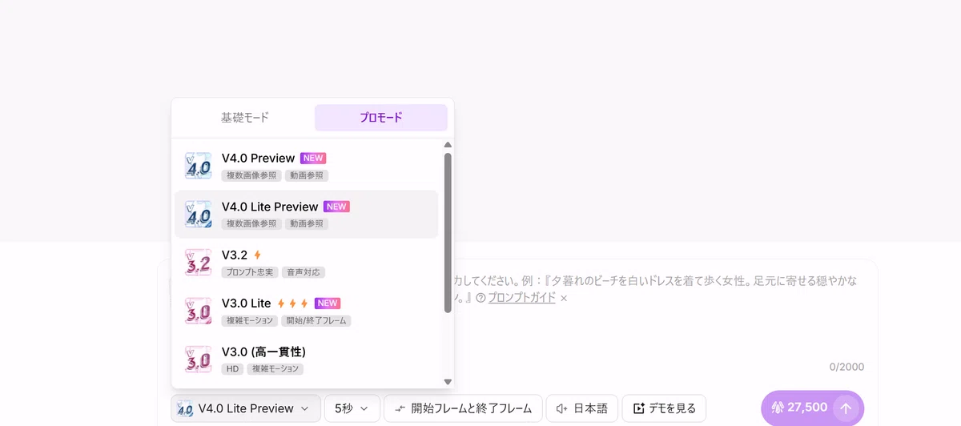
Task: Click the upward arrow submit icon
Action: (x=846, y=408)
